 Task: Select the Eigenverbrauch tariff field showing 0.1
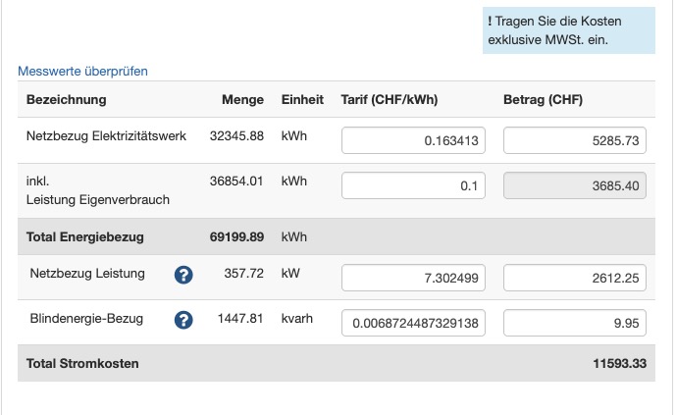click(413, 186)
